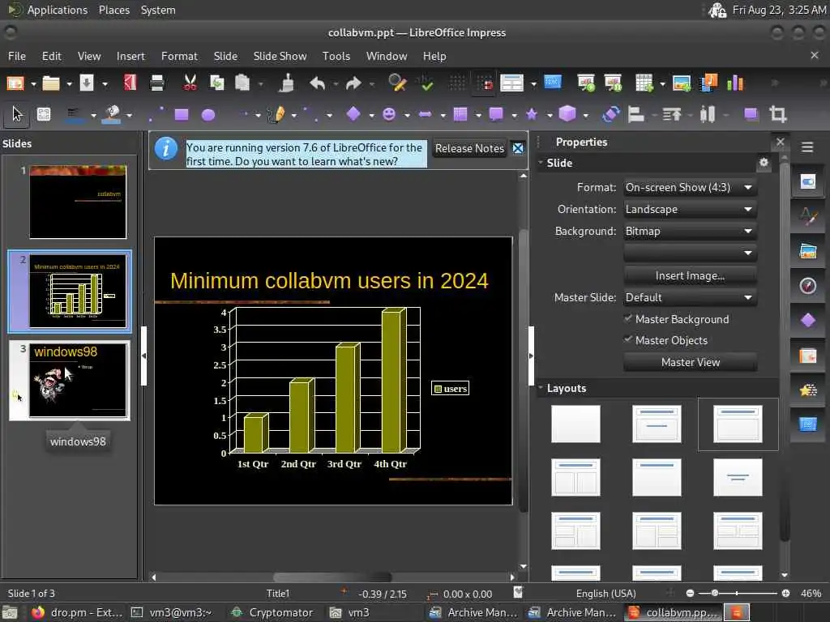Export the presentation as PDF
Viewport: 830px width, 622px height.
[130, 83]
